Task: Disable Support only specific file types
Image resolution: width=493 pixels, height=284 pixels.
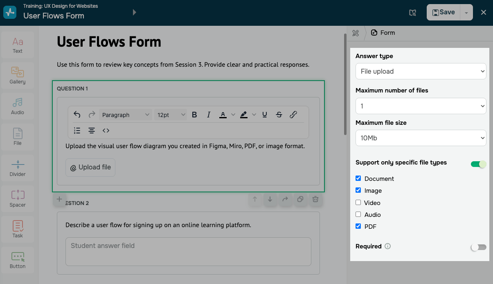Action: click(478, 164)
